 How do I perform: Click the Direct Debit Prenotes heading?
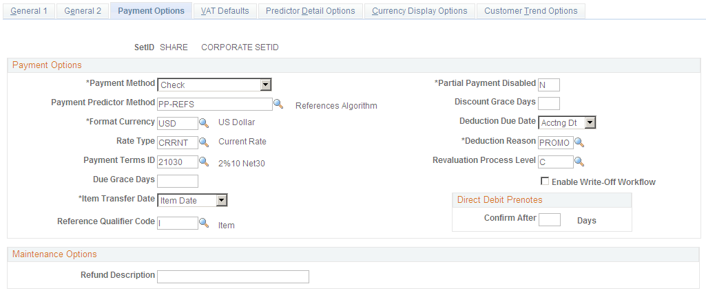coord(500,199)
